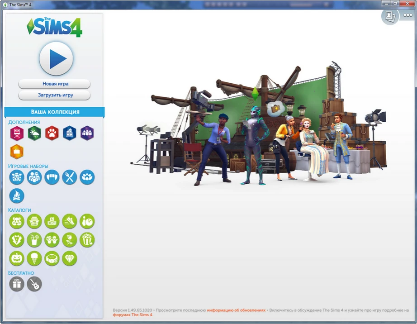Select the Laundry Day basket icon
Viewport: 417px width, 324px height.
(34, 221)
